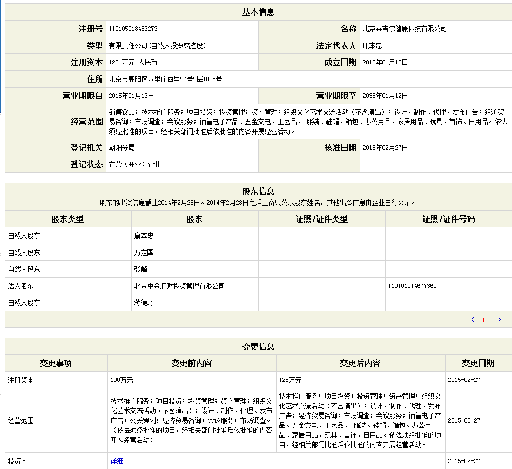This screenshot has height=469, width=512.
Task: Click approval date 2015年02月27日
Action: 385,148
